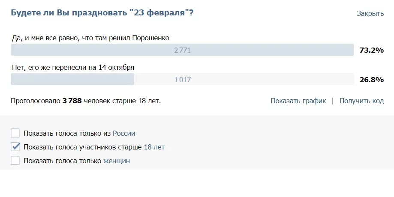Click the 73.2% percentage
Viewport: 394px width, 197px height.
[x=371, y=50]
